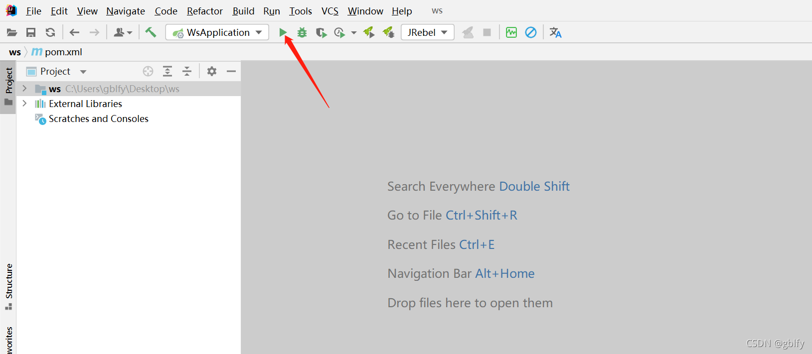Hide the Project panel with minus icon
This screenshot has height=354, width=812.
pyautogui.click(x=231, y=71)
